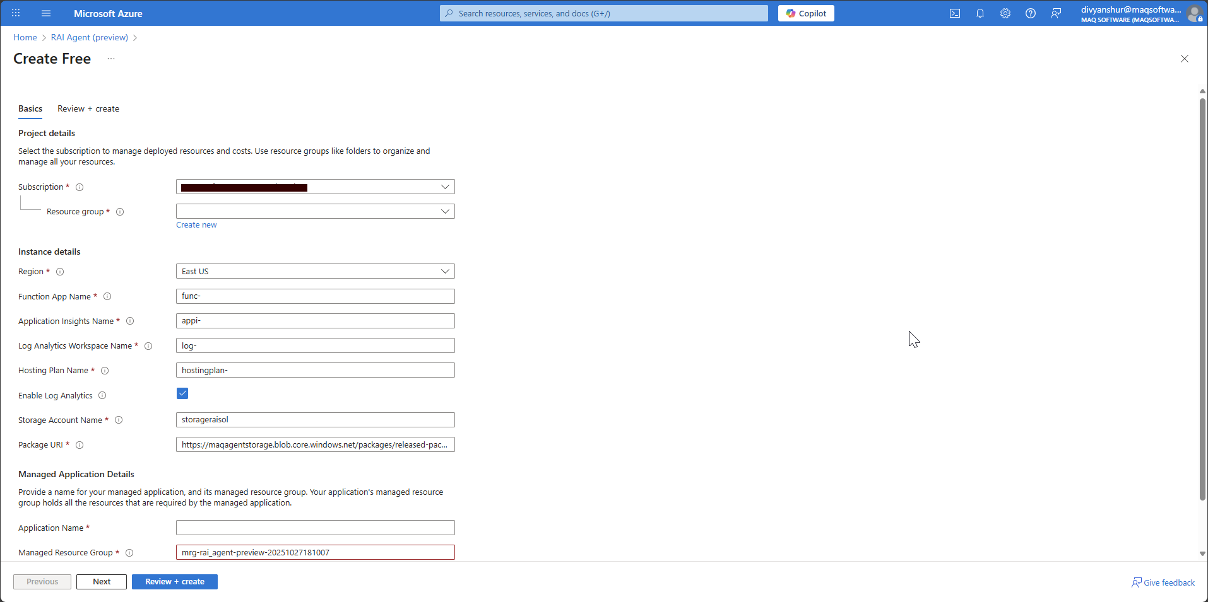Image resolution: width=1208 pixels, height=602 pixels.
Task: Click the top bar feedback icon
Action: tap(1056, 13)
